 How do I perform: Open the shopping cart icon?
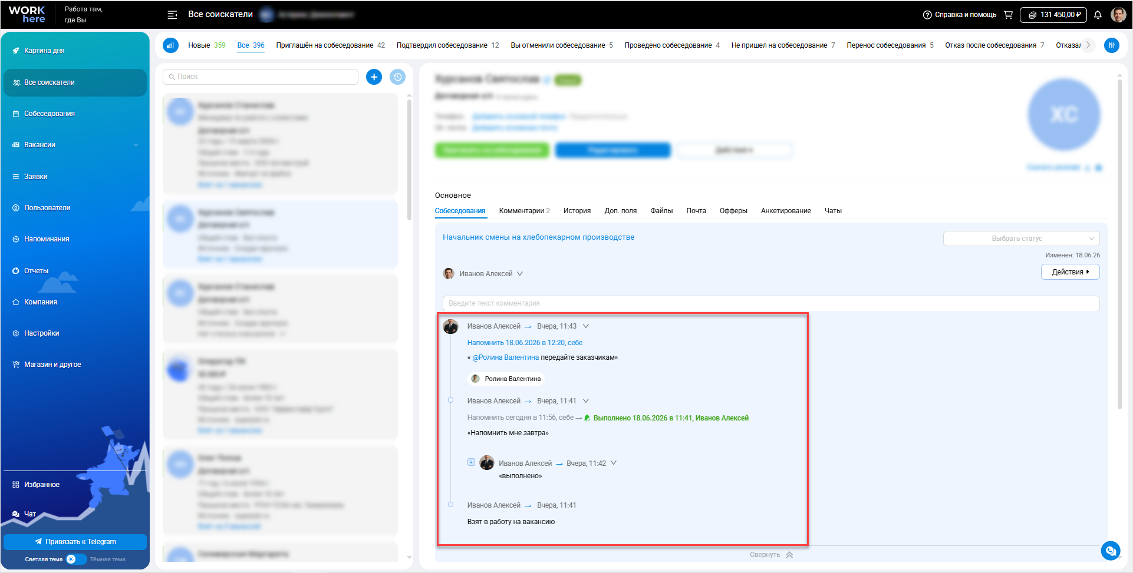click(1009, 15)
